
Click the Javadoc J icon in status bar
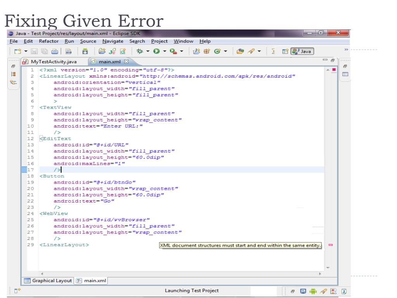point(344,291)
